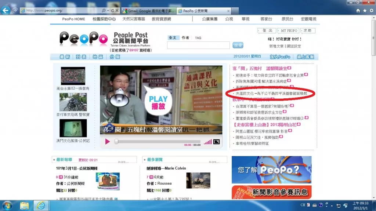Click the video player play triangle button

[107, 142]
